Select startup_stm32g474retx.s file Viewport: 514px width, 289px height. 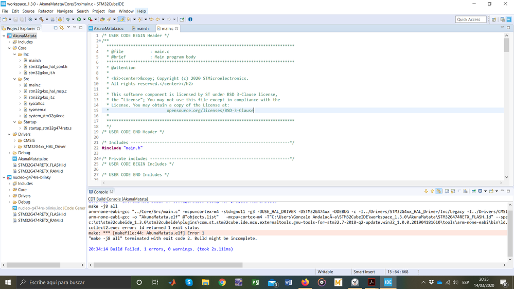click(50, 128)
